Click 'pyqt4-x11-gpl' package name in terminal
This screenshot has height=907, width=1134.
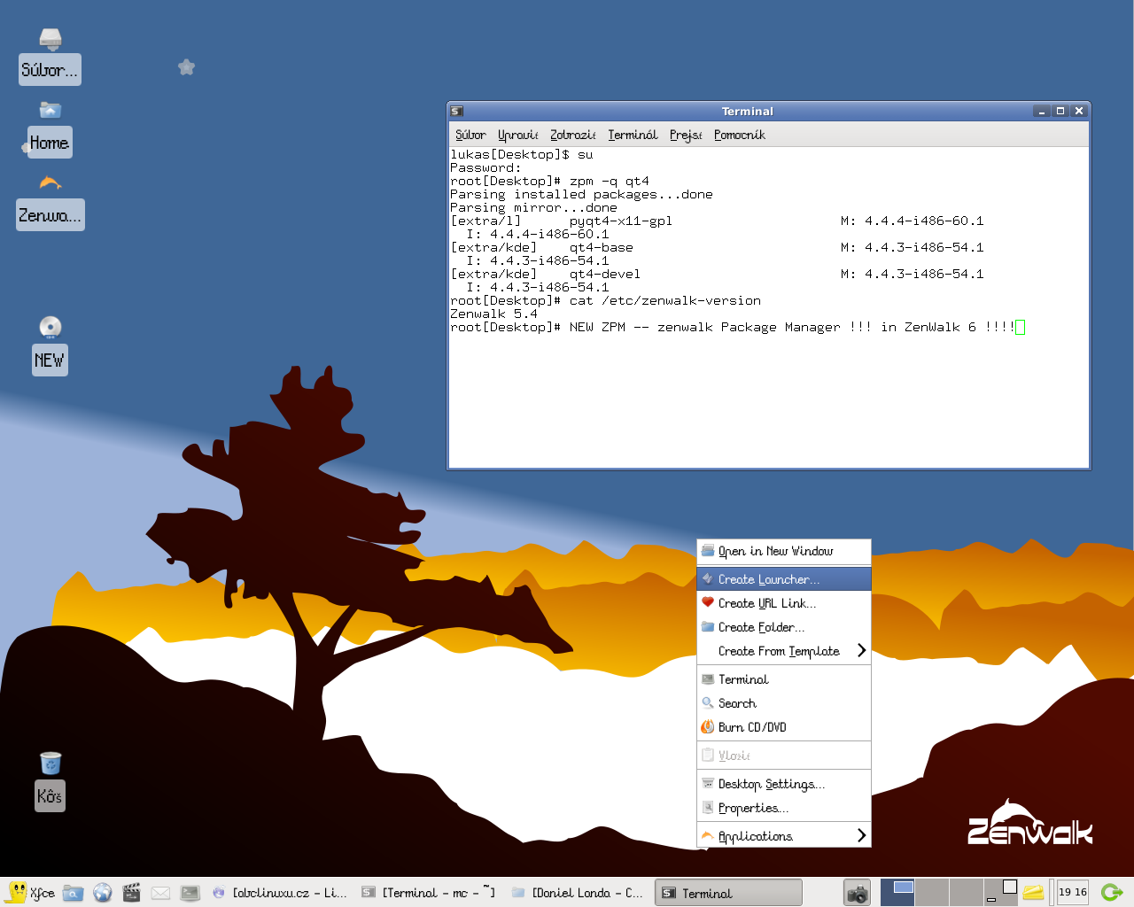point(621,221)
